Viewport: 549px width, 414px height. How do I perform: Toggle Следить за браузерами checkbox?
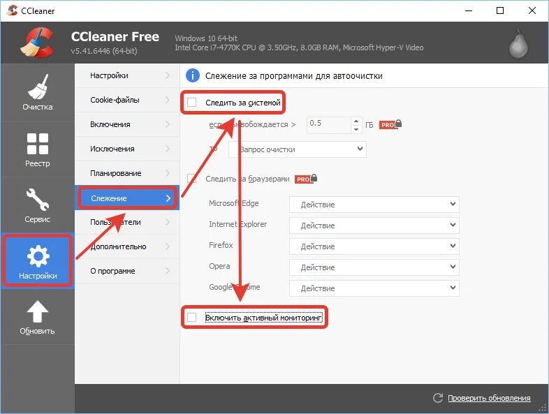(191, 179)
